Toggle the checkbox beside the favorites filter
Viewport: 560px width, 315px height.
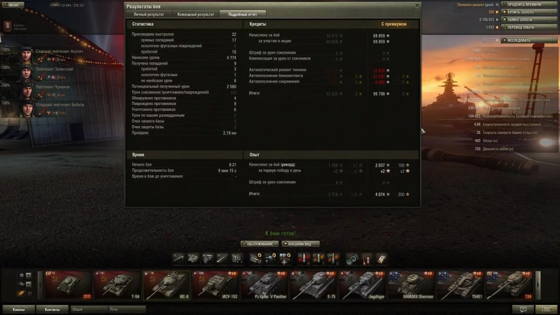point(30,294)
